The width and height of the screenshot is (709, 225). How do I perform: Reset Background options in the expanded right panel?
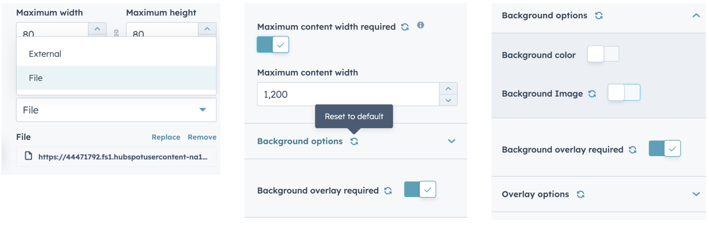point(599,16)
